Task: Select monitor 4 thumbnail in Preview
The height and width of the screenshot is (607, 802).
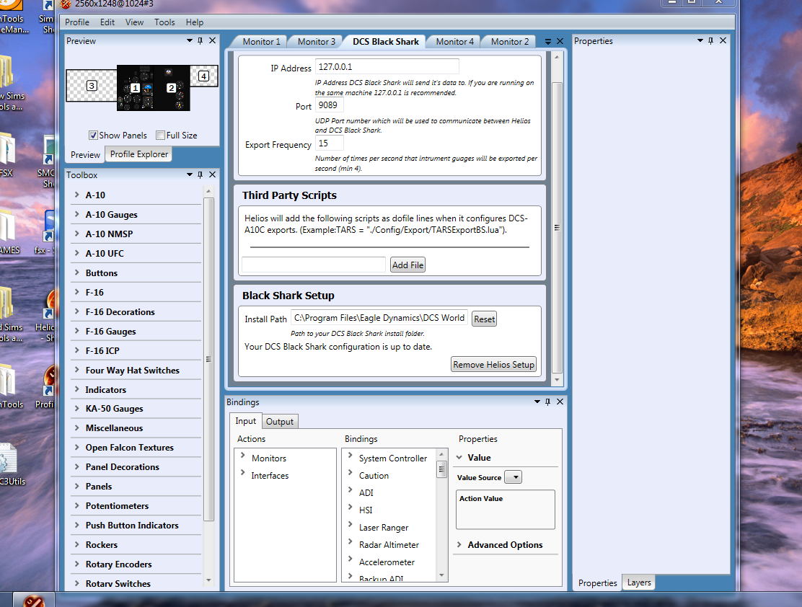Action: (x=203, y=76)
